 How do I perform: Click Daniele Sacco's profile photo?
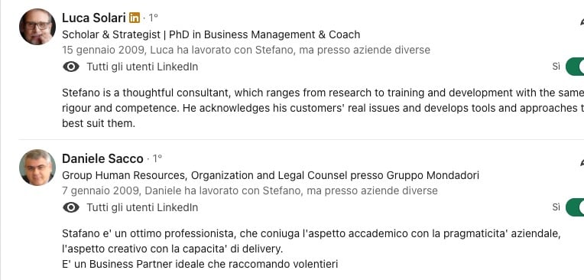tap(37, 168)
